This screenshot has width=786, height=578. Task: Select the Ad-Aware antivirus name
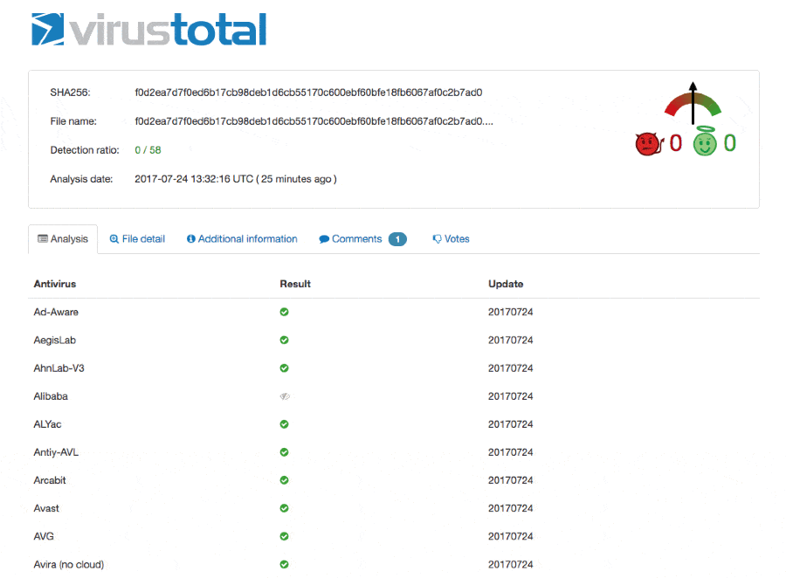point(56,312)
